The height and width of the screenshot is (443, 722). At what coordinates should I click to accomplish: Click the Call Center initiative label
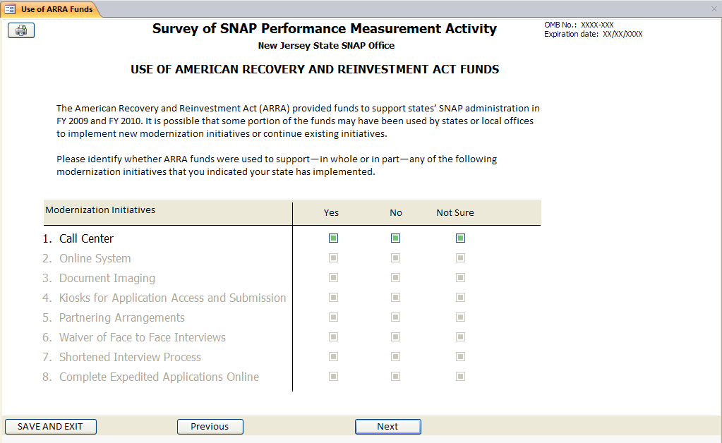pyautogui.click(x=86, y=239)
